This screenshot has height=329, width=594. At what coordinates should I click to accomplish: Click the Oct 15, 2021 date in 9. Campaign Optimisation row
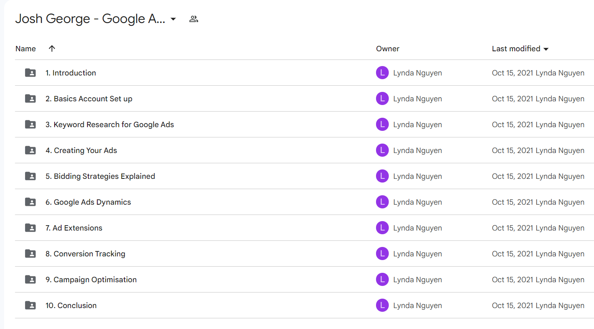(513, 280)
